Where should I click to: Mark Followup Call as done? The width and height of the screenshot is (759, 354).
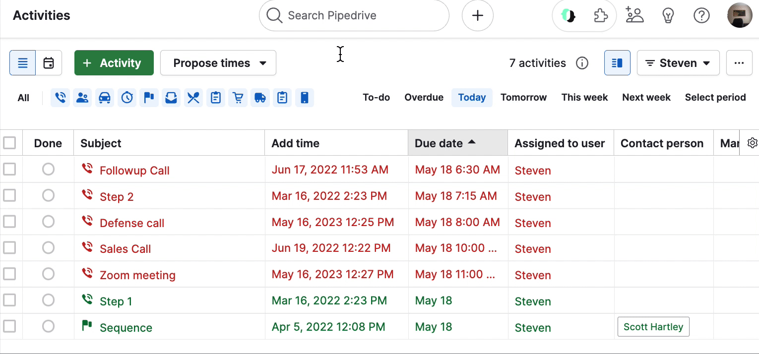point(48,169)
